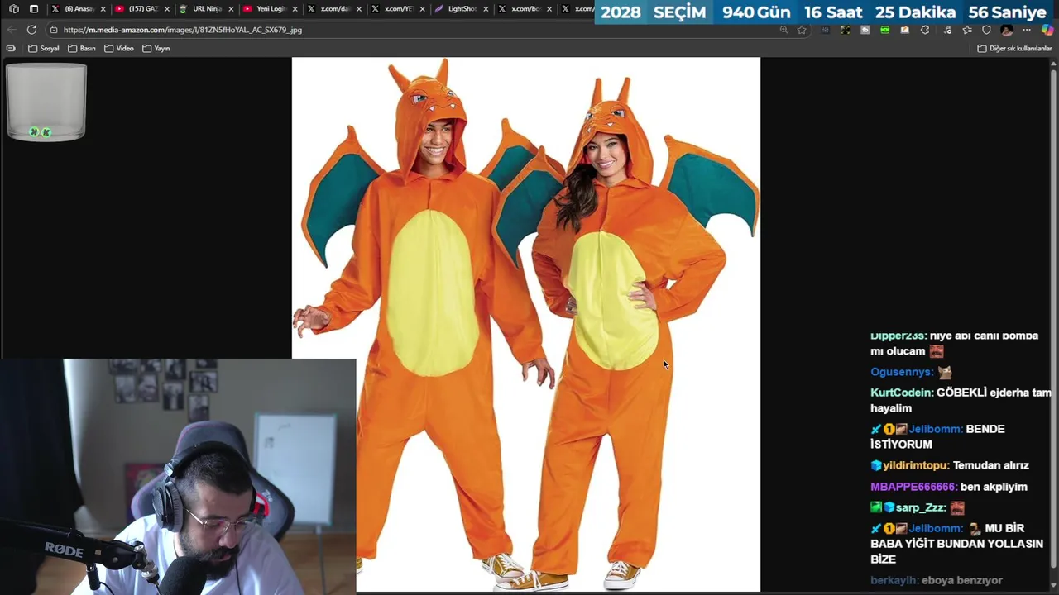
Task: Open the Basın bookmarks folder
Action: click(x=81, y=49)
